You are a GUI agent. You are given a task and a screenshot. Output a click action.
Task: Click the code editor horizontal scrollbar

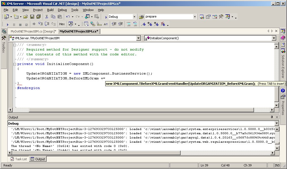[x=141, y=110]
